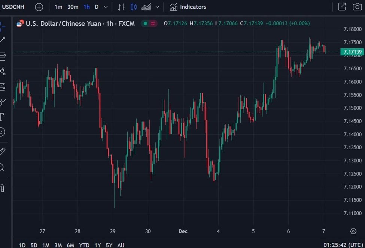Click the USDCNH symbol search

coord(13,7)
